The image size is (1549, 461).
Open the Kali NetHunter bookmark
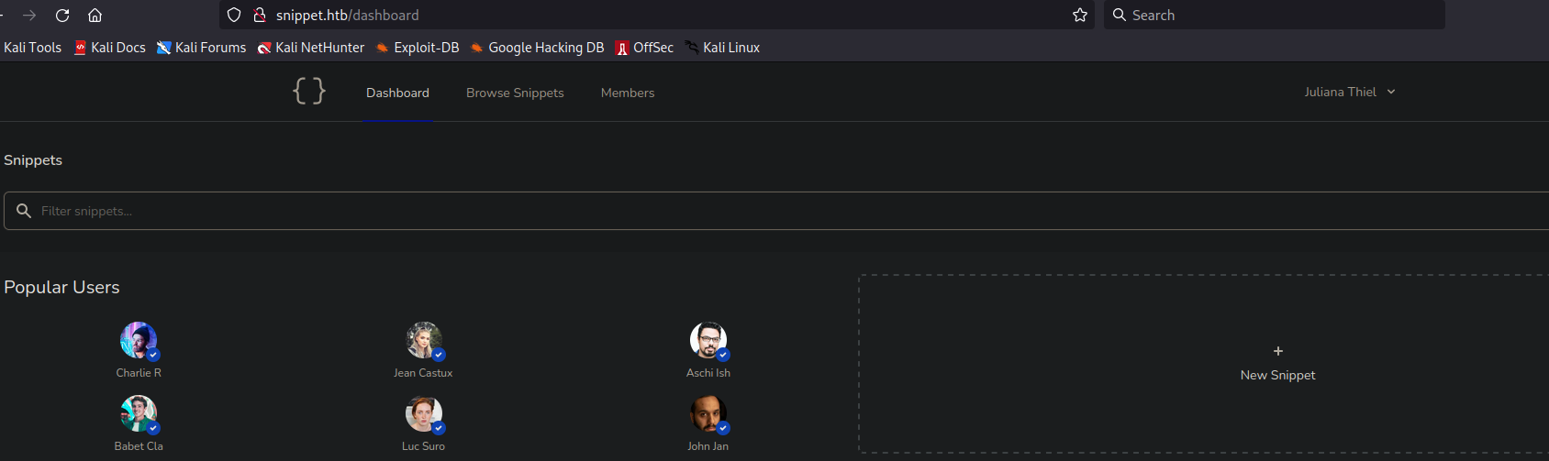point(311,48)
